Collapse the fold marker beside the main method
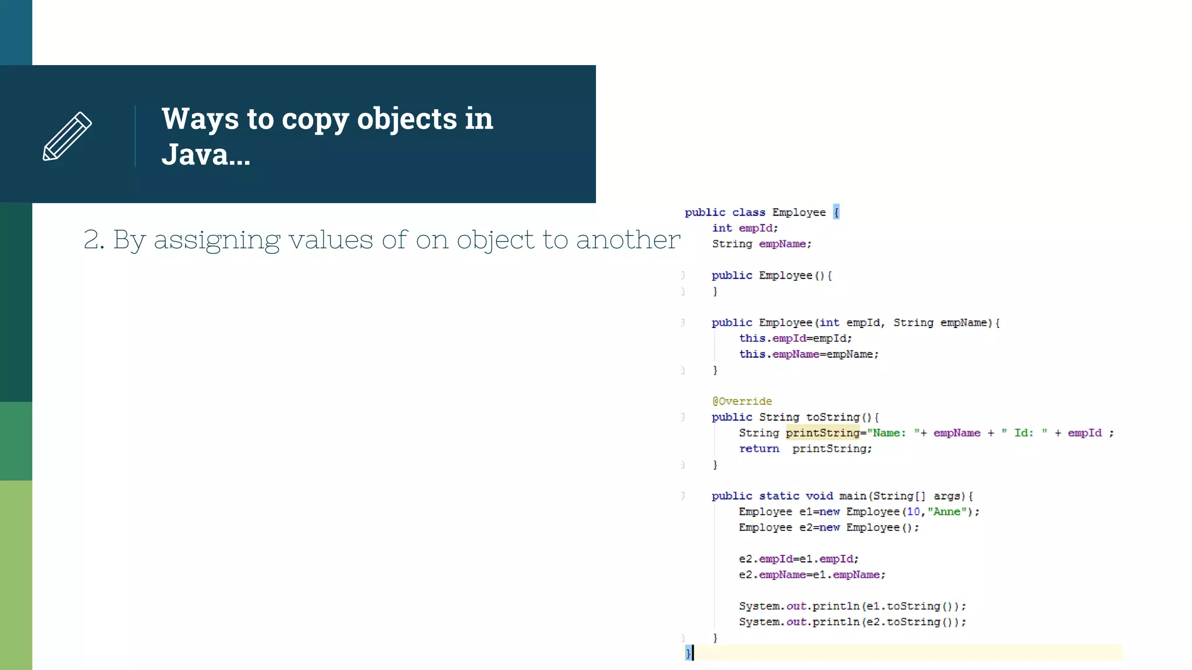The width and height of the screenshot is (1192, 670). pos(683,496)
